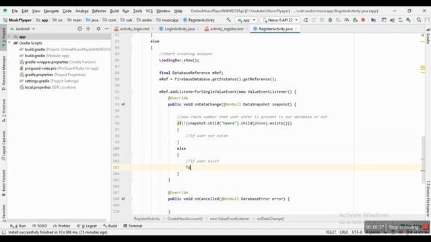Click the editor vertical scrollbar thumb
Screen dimensions: 431x242
click(x=424, y=159)
